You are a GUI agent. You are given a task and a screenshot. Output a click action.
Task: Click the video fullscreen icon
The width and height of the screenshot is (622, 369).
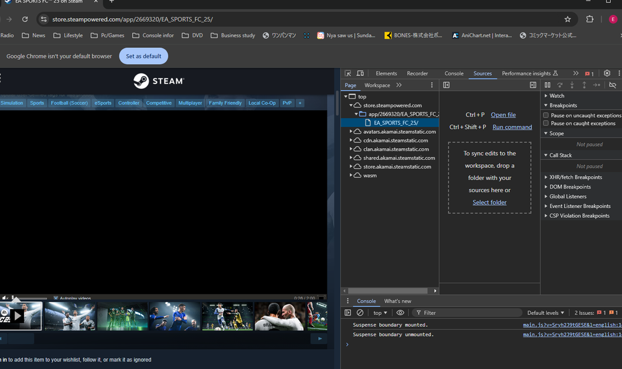coord(321,297)
